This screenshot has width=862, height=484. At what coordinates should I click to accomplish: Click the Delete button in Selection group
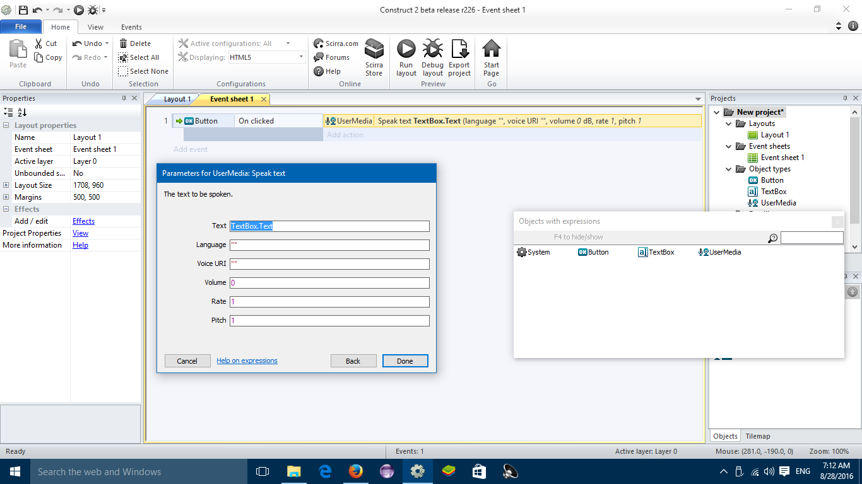click(x=134, y=43)
